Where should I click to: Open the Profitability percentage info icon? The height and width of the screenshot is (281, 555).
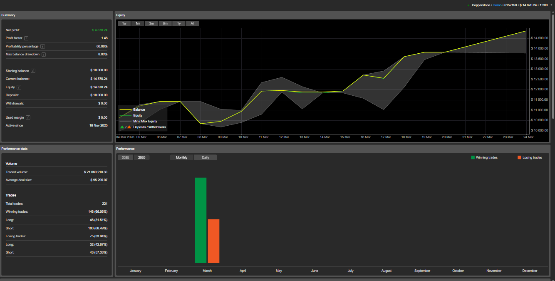point(42,46)
